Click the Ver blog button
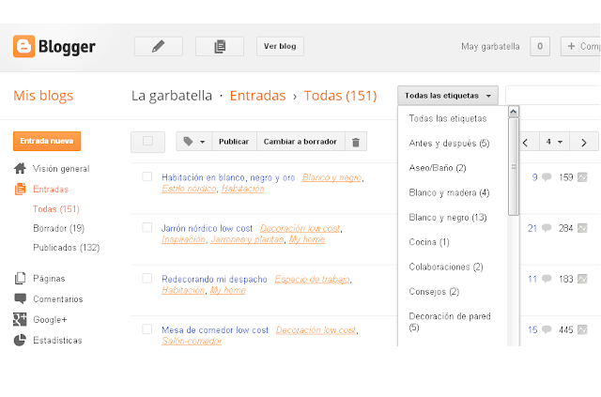The height and width of the screenshot is (397, 601). point(280,46)
